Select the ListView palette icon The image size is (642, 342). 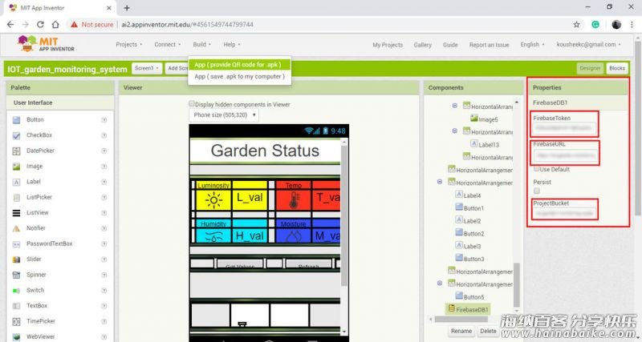click(16, 213)
